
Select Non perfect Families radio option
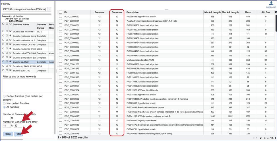5,103
